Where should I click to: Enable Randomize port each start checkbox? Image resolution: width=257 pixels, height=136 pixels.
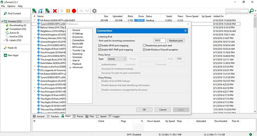[144, 46]
